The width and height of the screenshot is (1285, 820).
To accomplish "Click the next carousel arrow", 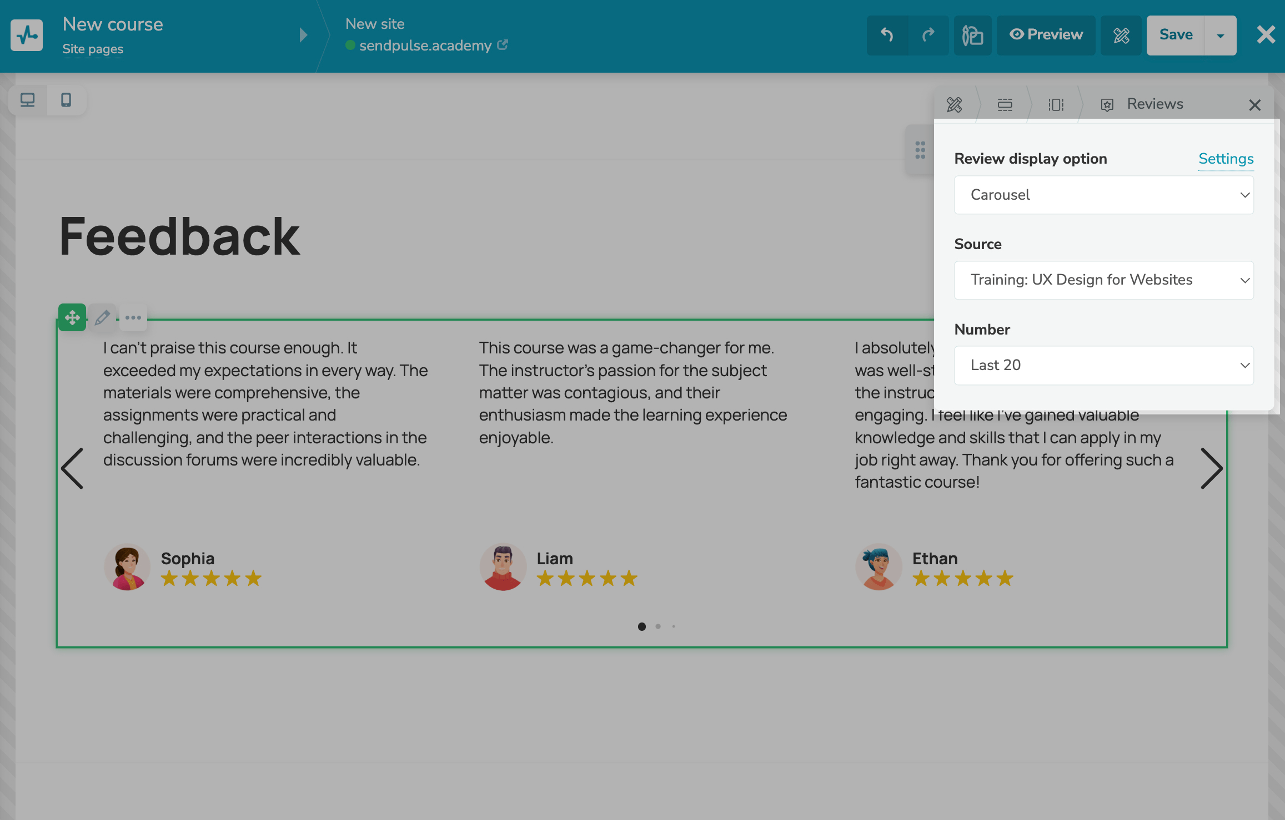I will coord(1211,468).
